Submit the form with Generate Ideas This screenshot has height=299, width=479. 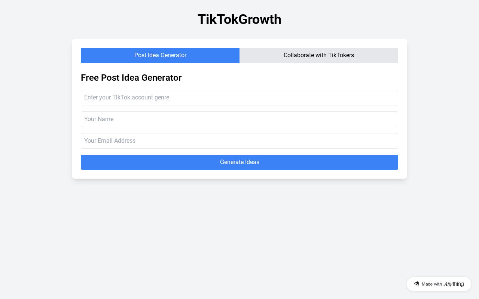(239, 162)
